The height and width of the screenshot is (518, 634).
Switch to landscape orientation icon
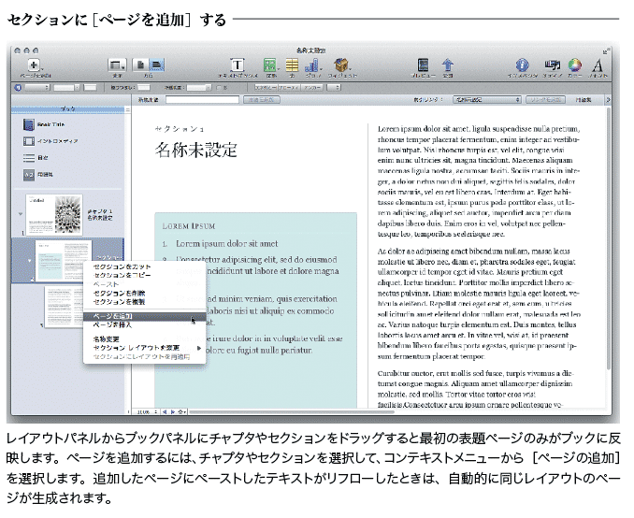156,65
